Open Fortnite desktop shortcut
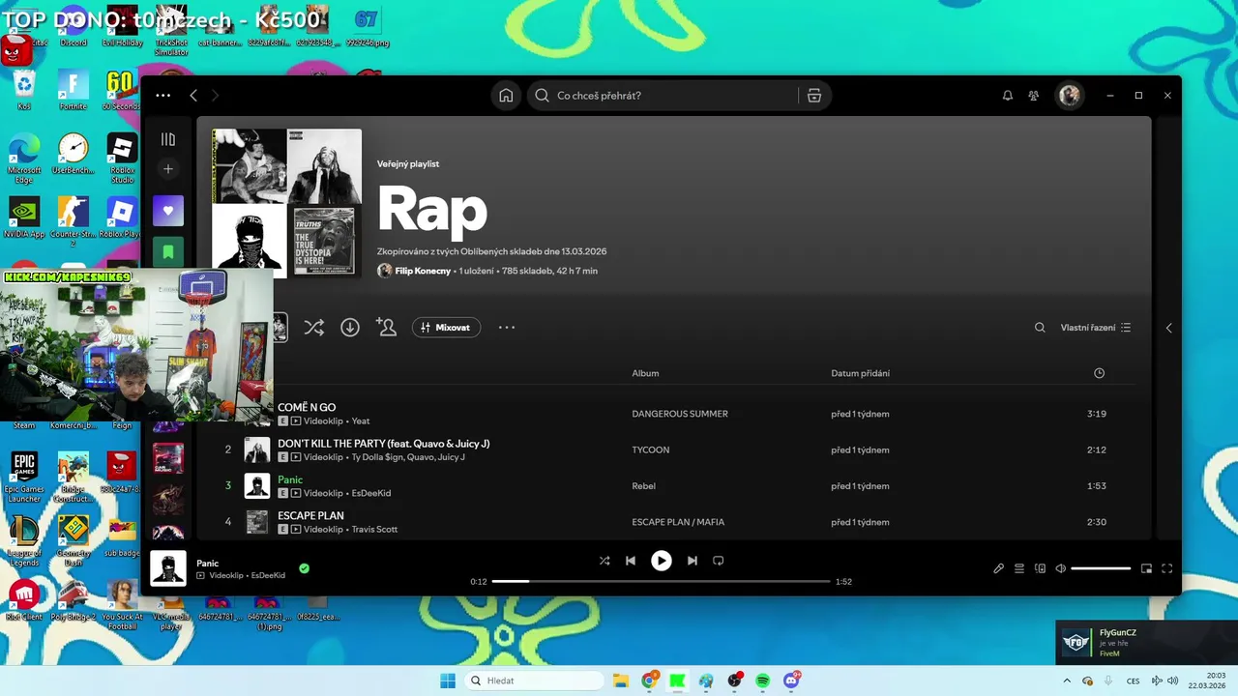 coord(74,90)
